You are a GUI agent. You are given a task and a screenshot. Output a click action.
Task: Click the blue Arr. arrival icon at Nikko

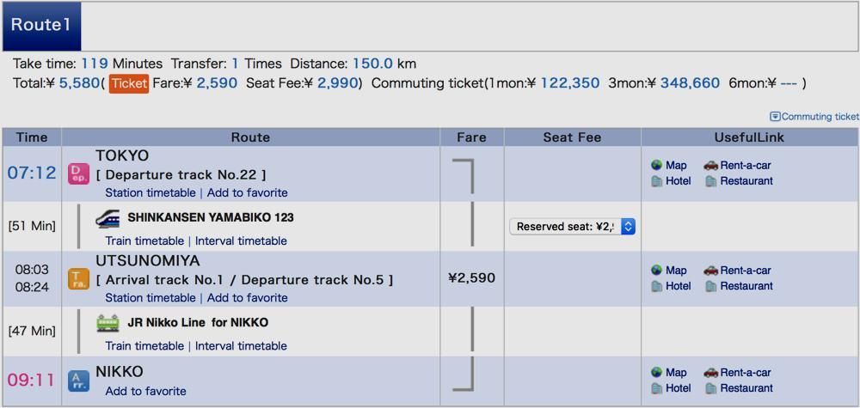[x=78, y=381]
